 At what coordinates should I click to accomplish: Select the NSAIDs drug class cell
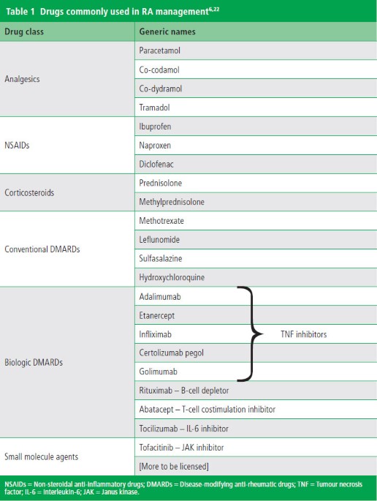pyautogui.click(x=67, y=146)
